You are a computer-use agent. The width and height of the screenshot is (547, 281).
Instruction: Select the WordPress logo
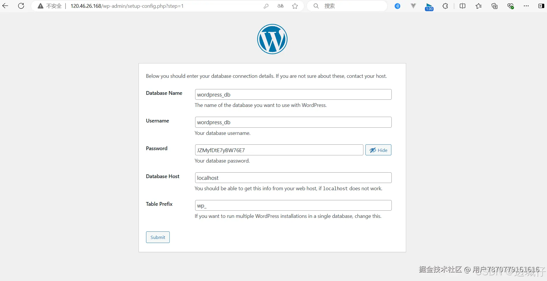[x=272, y=39]
